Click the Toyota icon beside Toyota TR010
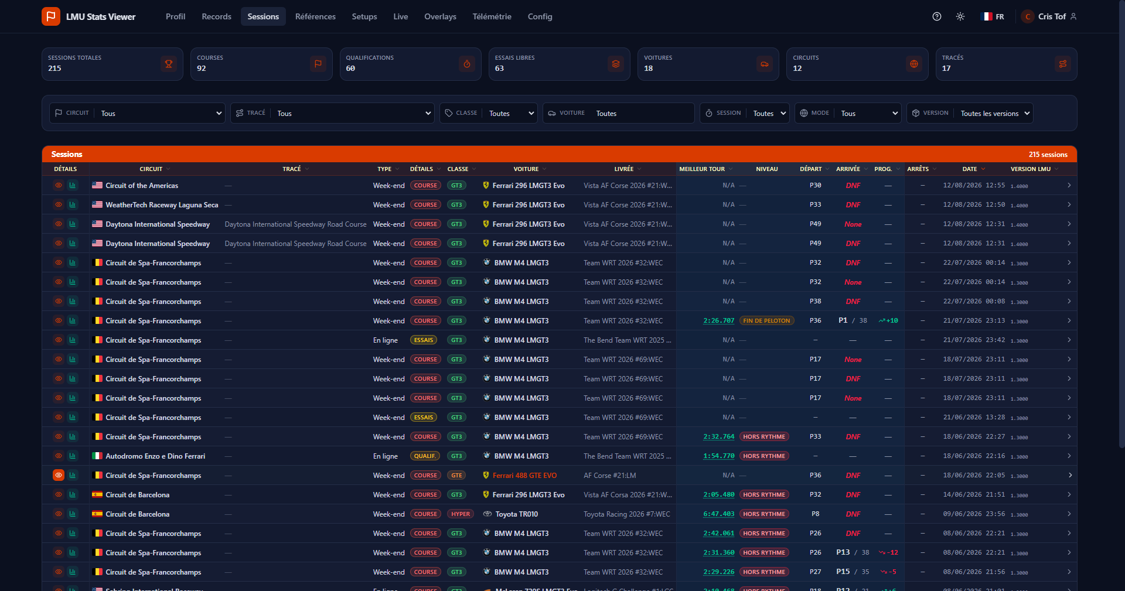 (x=487, y=514)
